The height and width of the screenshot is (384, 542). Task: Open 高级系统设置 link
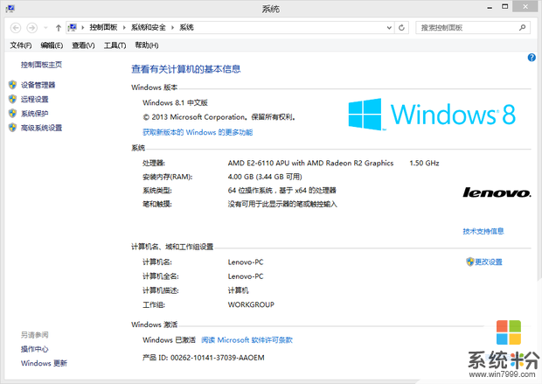41,128
